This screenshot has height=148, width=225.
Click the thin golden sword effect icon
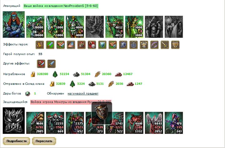165,45
